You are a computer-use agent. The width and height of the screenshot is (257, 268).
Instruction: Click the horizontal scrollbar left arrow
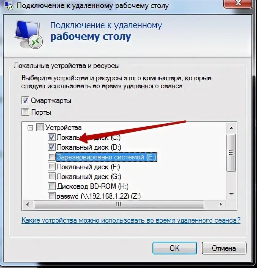(28, 204)
